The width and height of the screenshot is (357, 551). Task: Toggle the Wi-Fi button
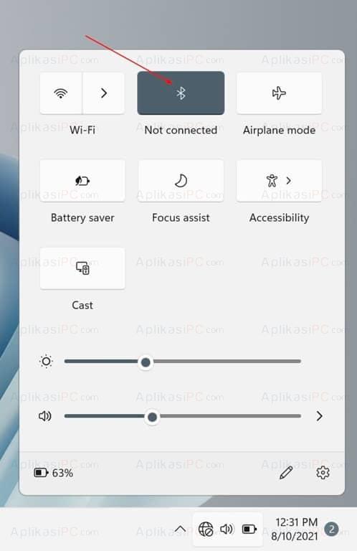[x=61, y=93]
